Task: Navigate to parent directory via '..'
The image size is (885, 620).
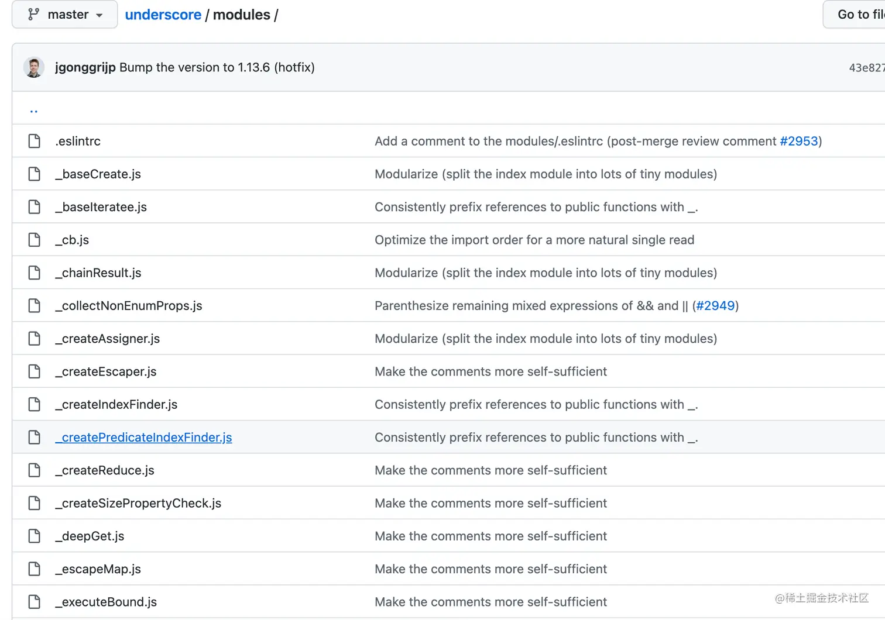Action: (34, 109)
